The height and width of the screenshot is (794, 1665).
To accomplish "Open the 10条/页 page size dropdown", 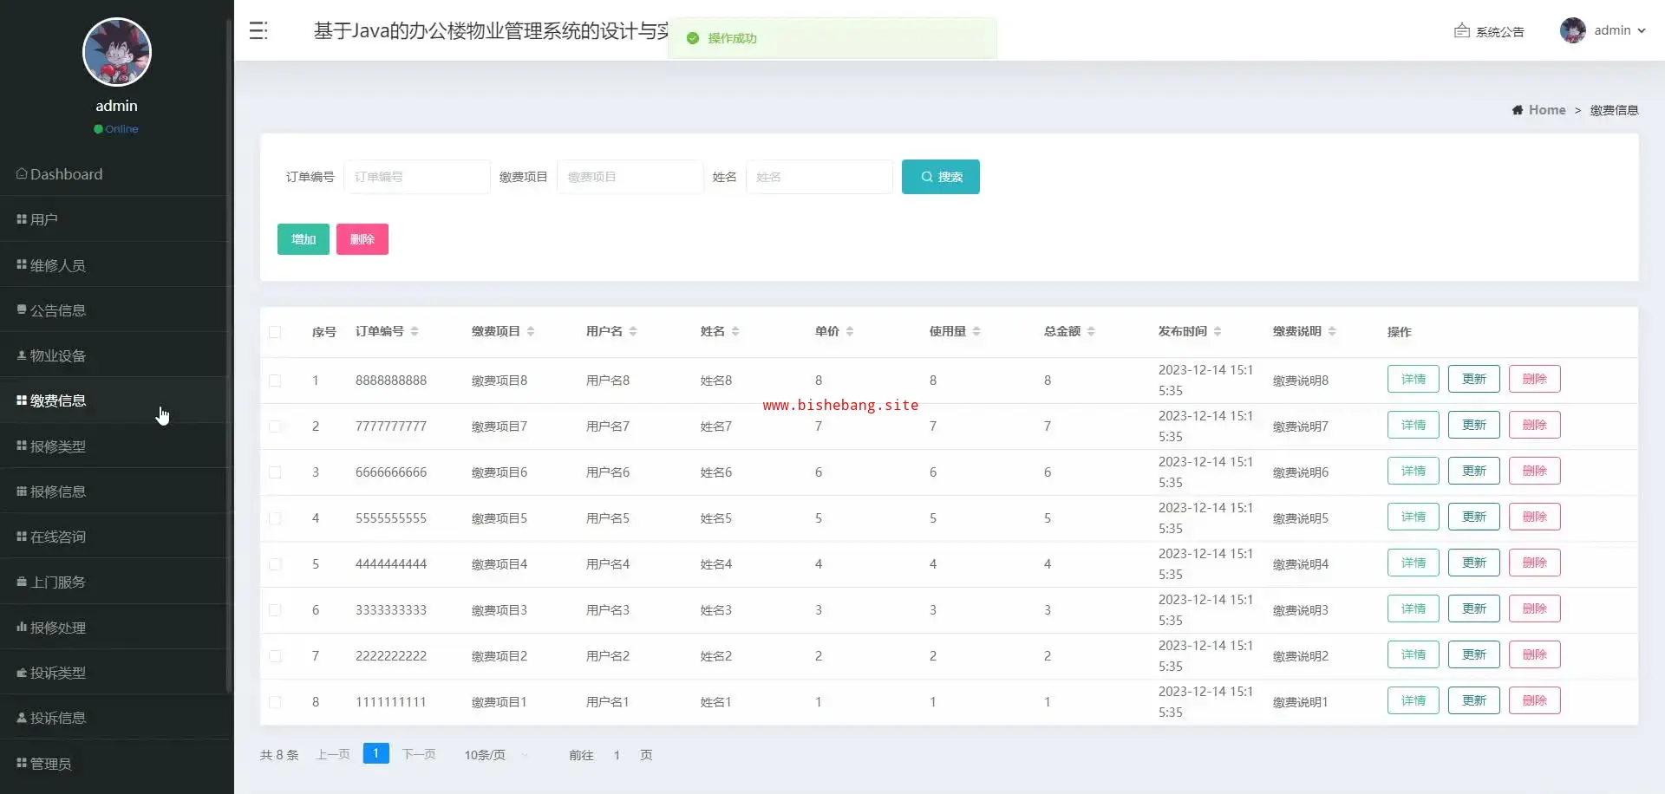I will [x=496, y=755].
